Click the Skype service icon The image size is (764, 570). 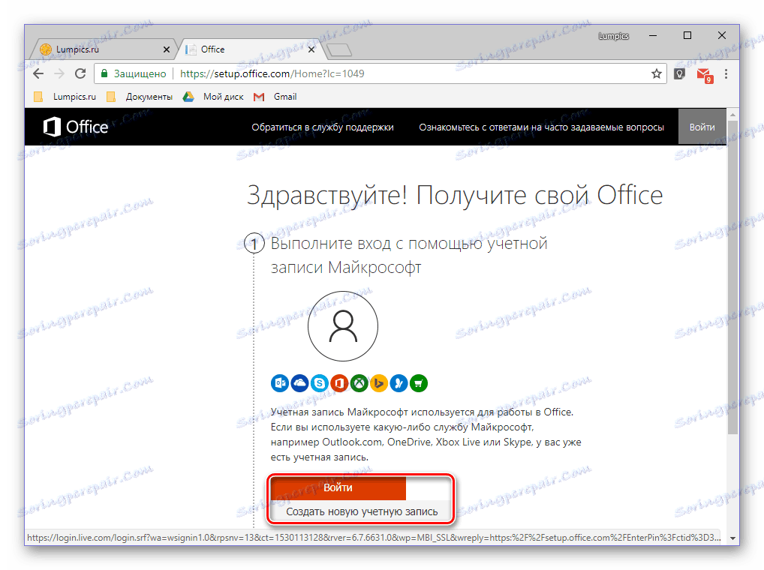click(320, 383)
